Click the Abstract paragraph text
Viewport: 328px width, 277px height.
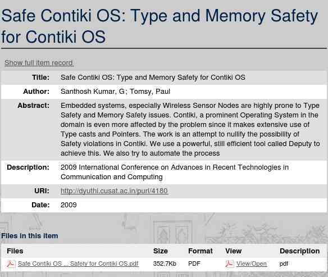pos(190,129)
